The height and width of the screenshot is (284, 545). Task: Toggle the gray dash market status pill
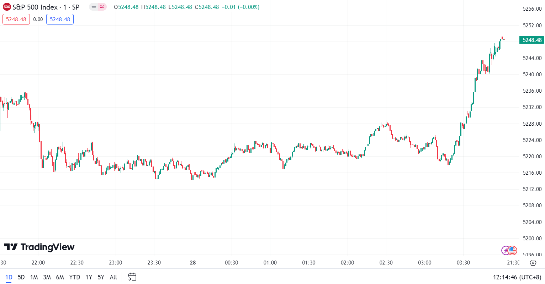pos(94,7)
